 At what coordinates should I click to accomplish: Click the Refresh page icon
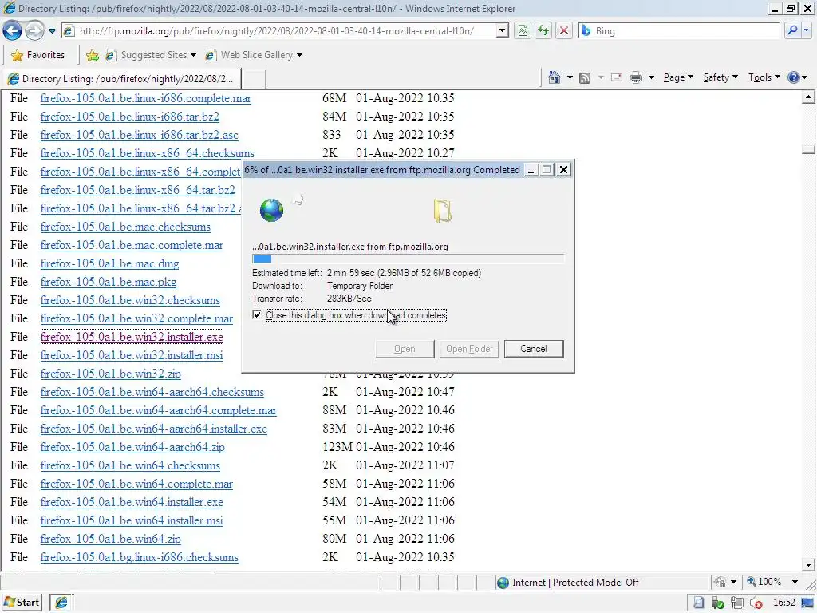click(x=543, y=31)
